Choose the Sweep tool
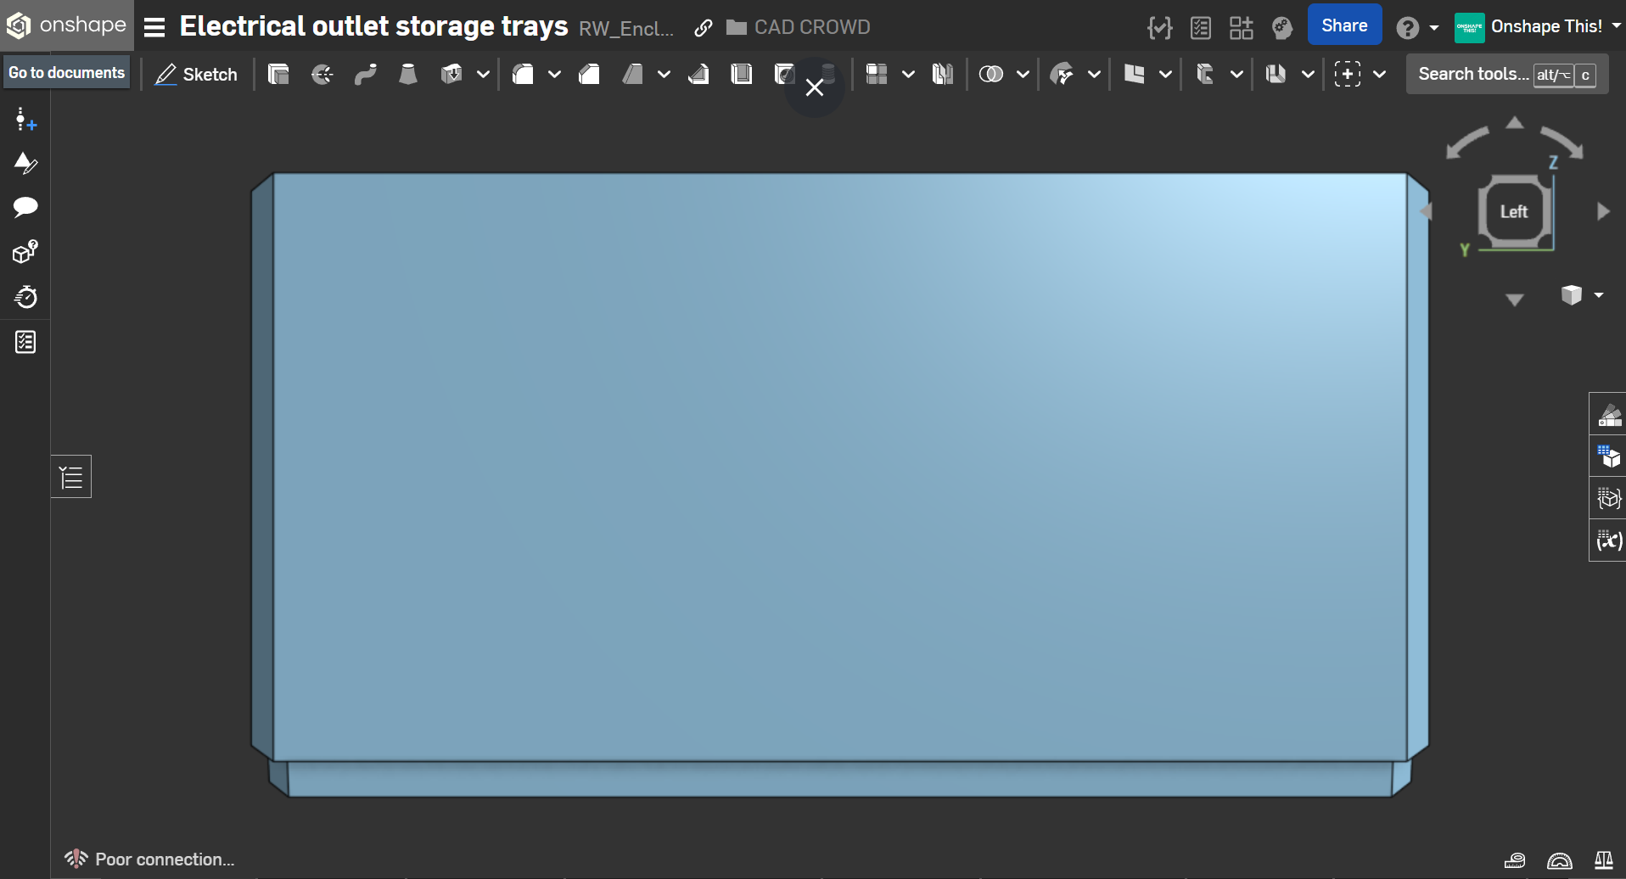 coord(366,75)
